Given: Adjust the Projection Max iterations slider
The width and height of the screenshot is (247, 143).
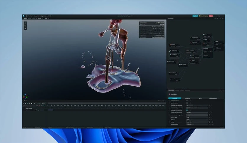Looking at the screenshot, I should coord(197,105).
